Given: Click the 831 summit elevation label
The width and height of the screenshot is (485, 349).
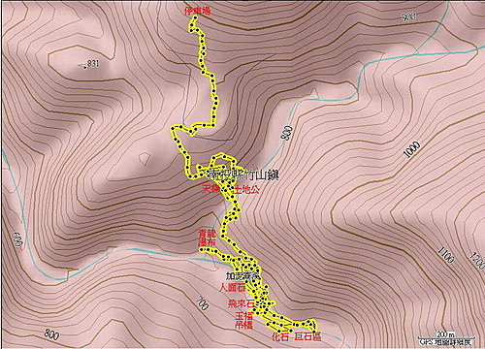Looking at the screenshot, I should point(92,64).
